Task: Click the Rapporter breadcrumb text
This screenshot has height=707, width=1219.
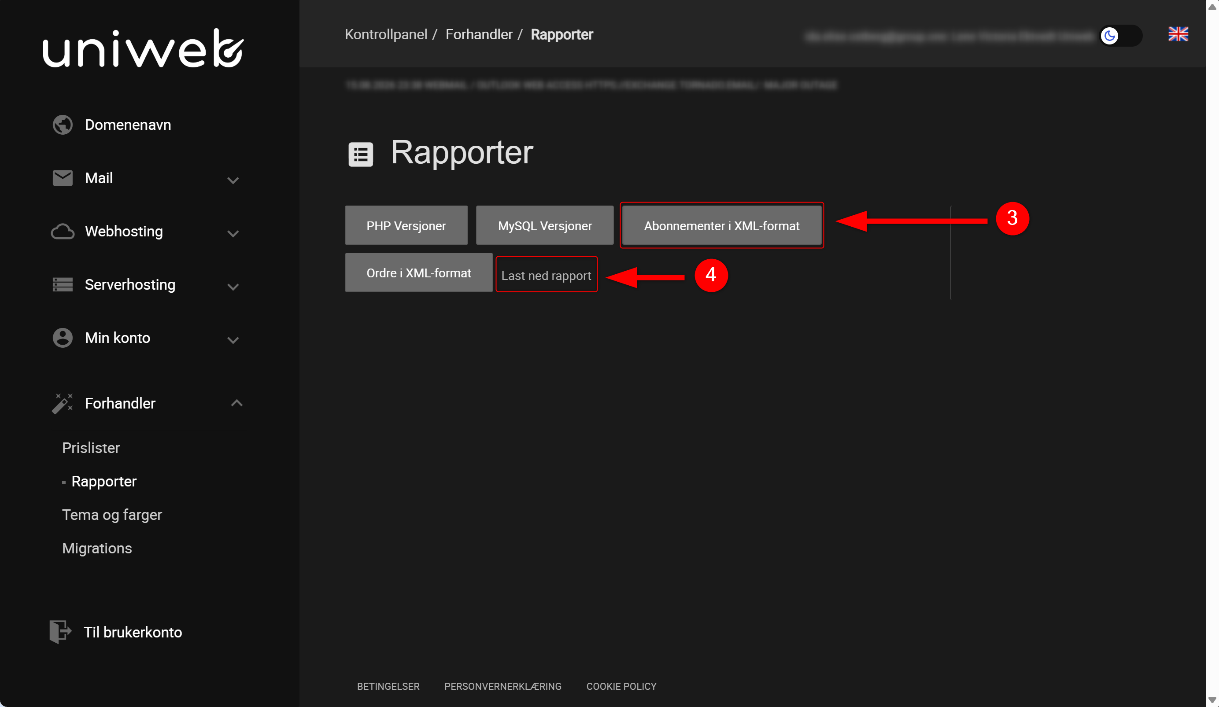Action: point(561,34)
